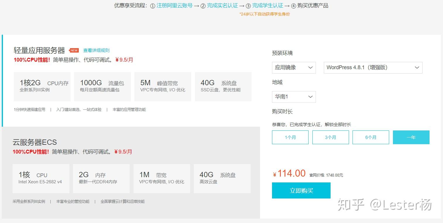This screenshot has width=443, height=223.
Task: Click 全面掌握云计算和运维技能 text
Action: [x=123, y=201]
